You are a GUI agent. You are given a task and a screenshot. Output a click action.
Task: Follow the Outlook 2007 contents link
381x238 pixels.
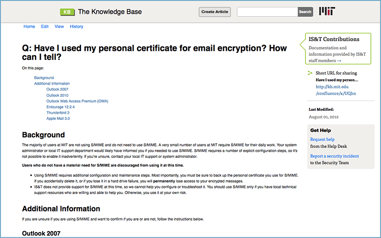(57, 89)
